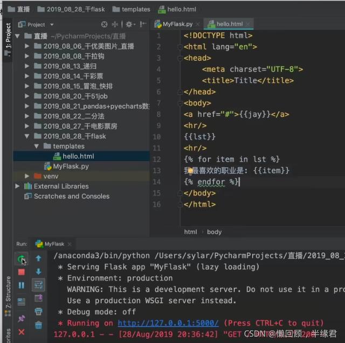345x343 pixels.
Task: Click the restore layout icon in Run panel
Action: pyautogui.click(x=22, y=302)
